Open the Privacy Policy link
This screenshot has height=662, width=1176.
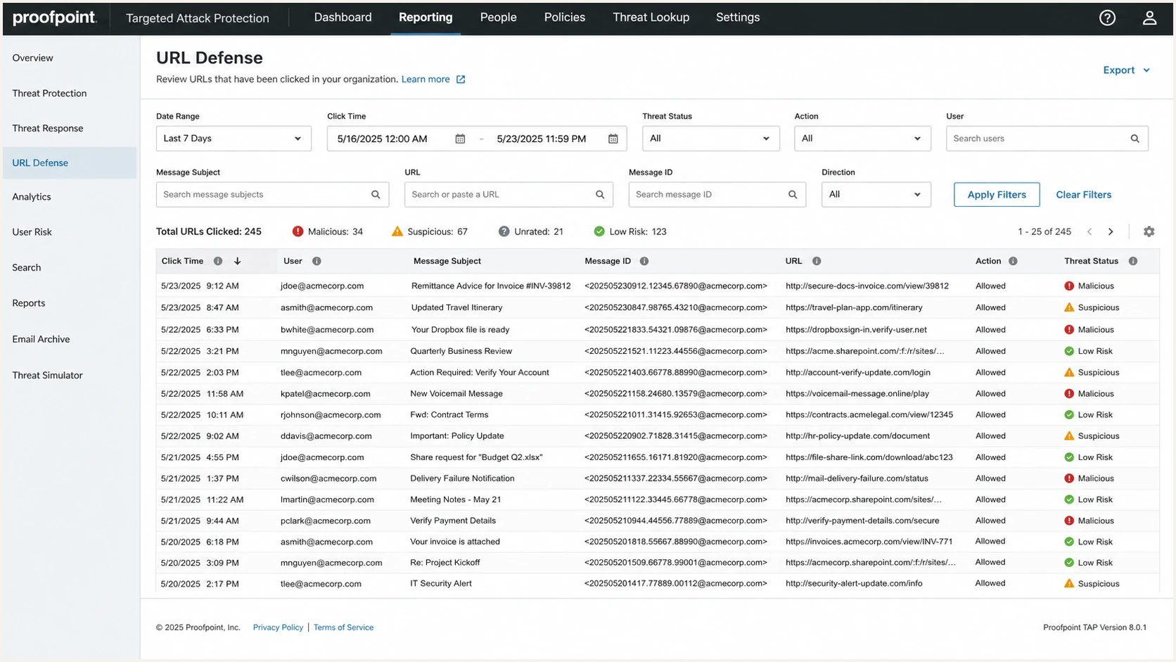278,628
